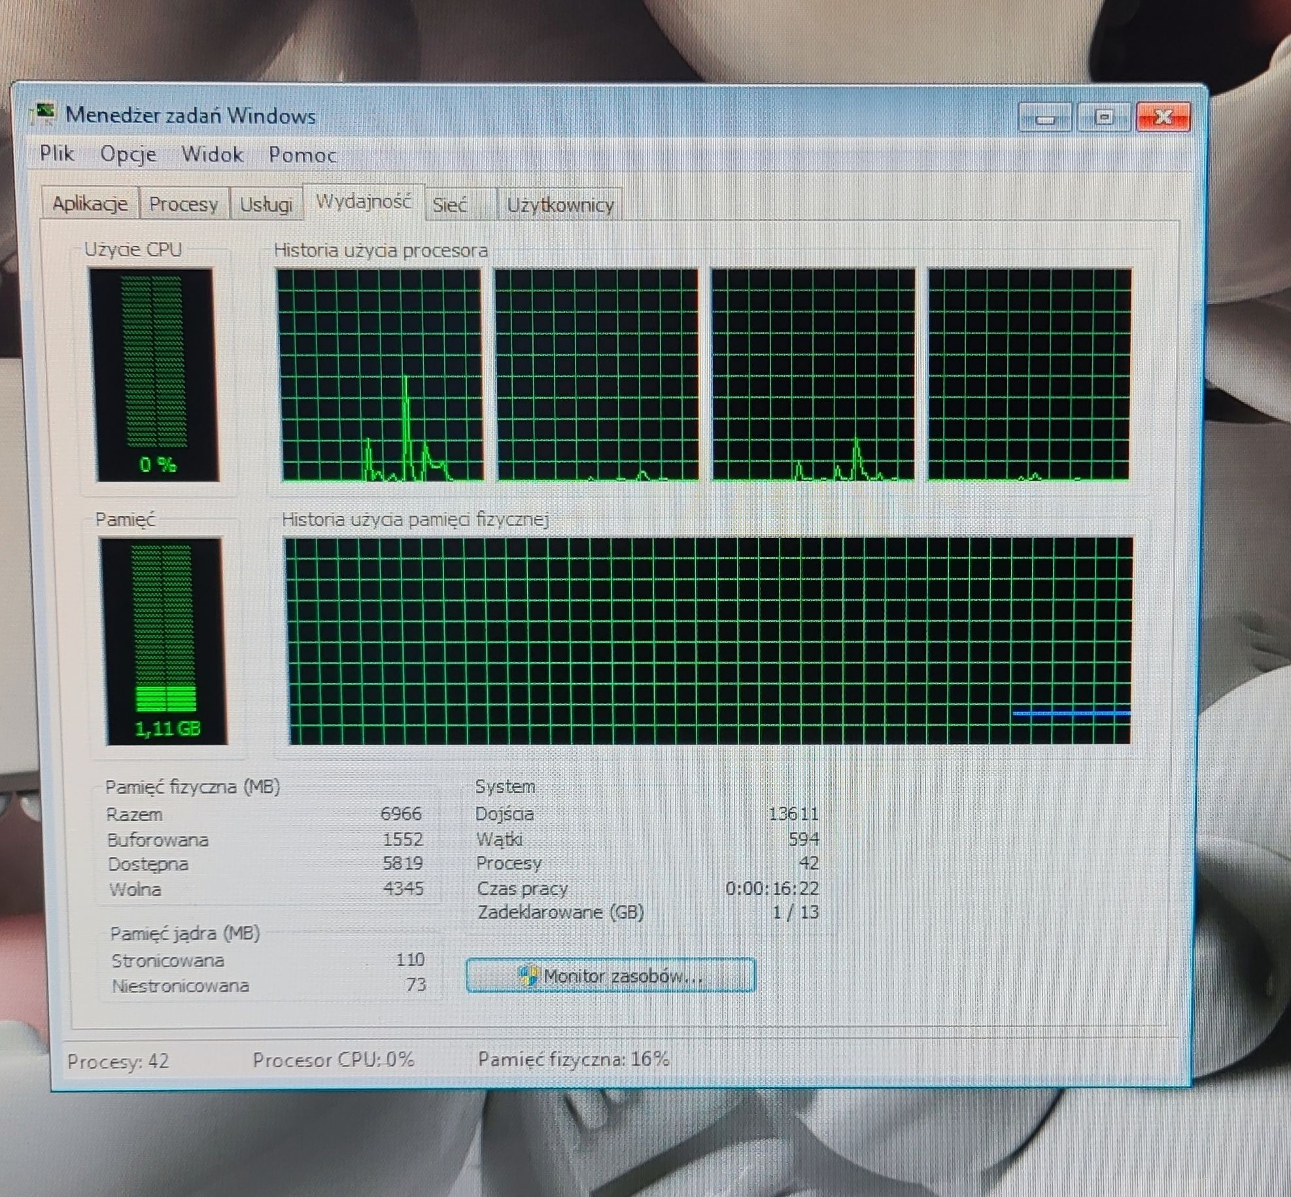This screenshot has width=1291, height=1197.
Task: Click the System group heading
Action: (505, 786)
